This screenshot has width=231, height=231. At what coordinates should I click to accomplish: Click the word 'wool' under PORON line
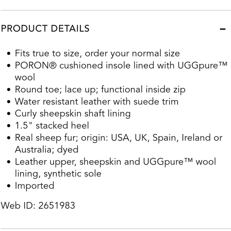tap(25, 77)
